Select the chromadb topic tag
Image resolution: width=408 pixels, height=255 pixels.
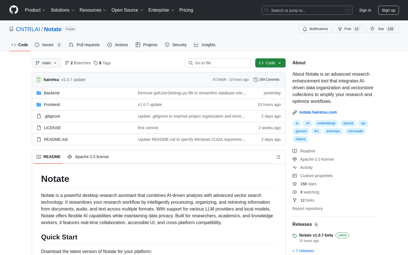click(x=355, y=131)
